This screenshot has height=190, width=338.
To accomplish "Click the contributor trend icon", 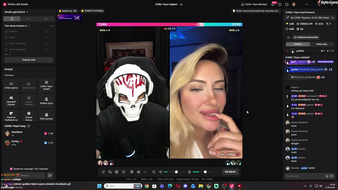I will (x=289, y=37).
